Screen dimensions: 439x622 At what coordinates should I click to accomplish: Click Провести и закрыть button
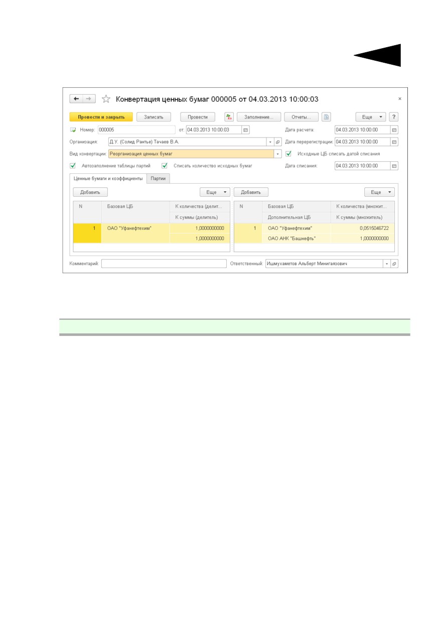101,117
